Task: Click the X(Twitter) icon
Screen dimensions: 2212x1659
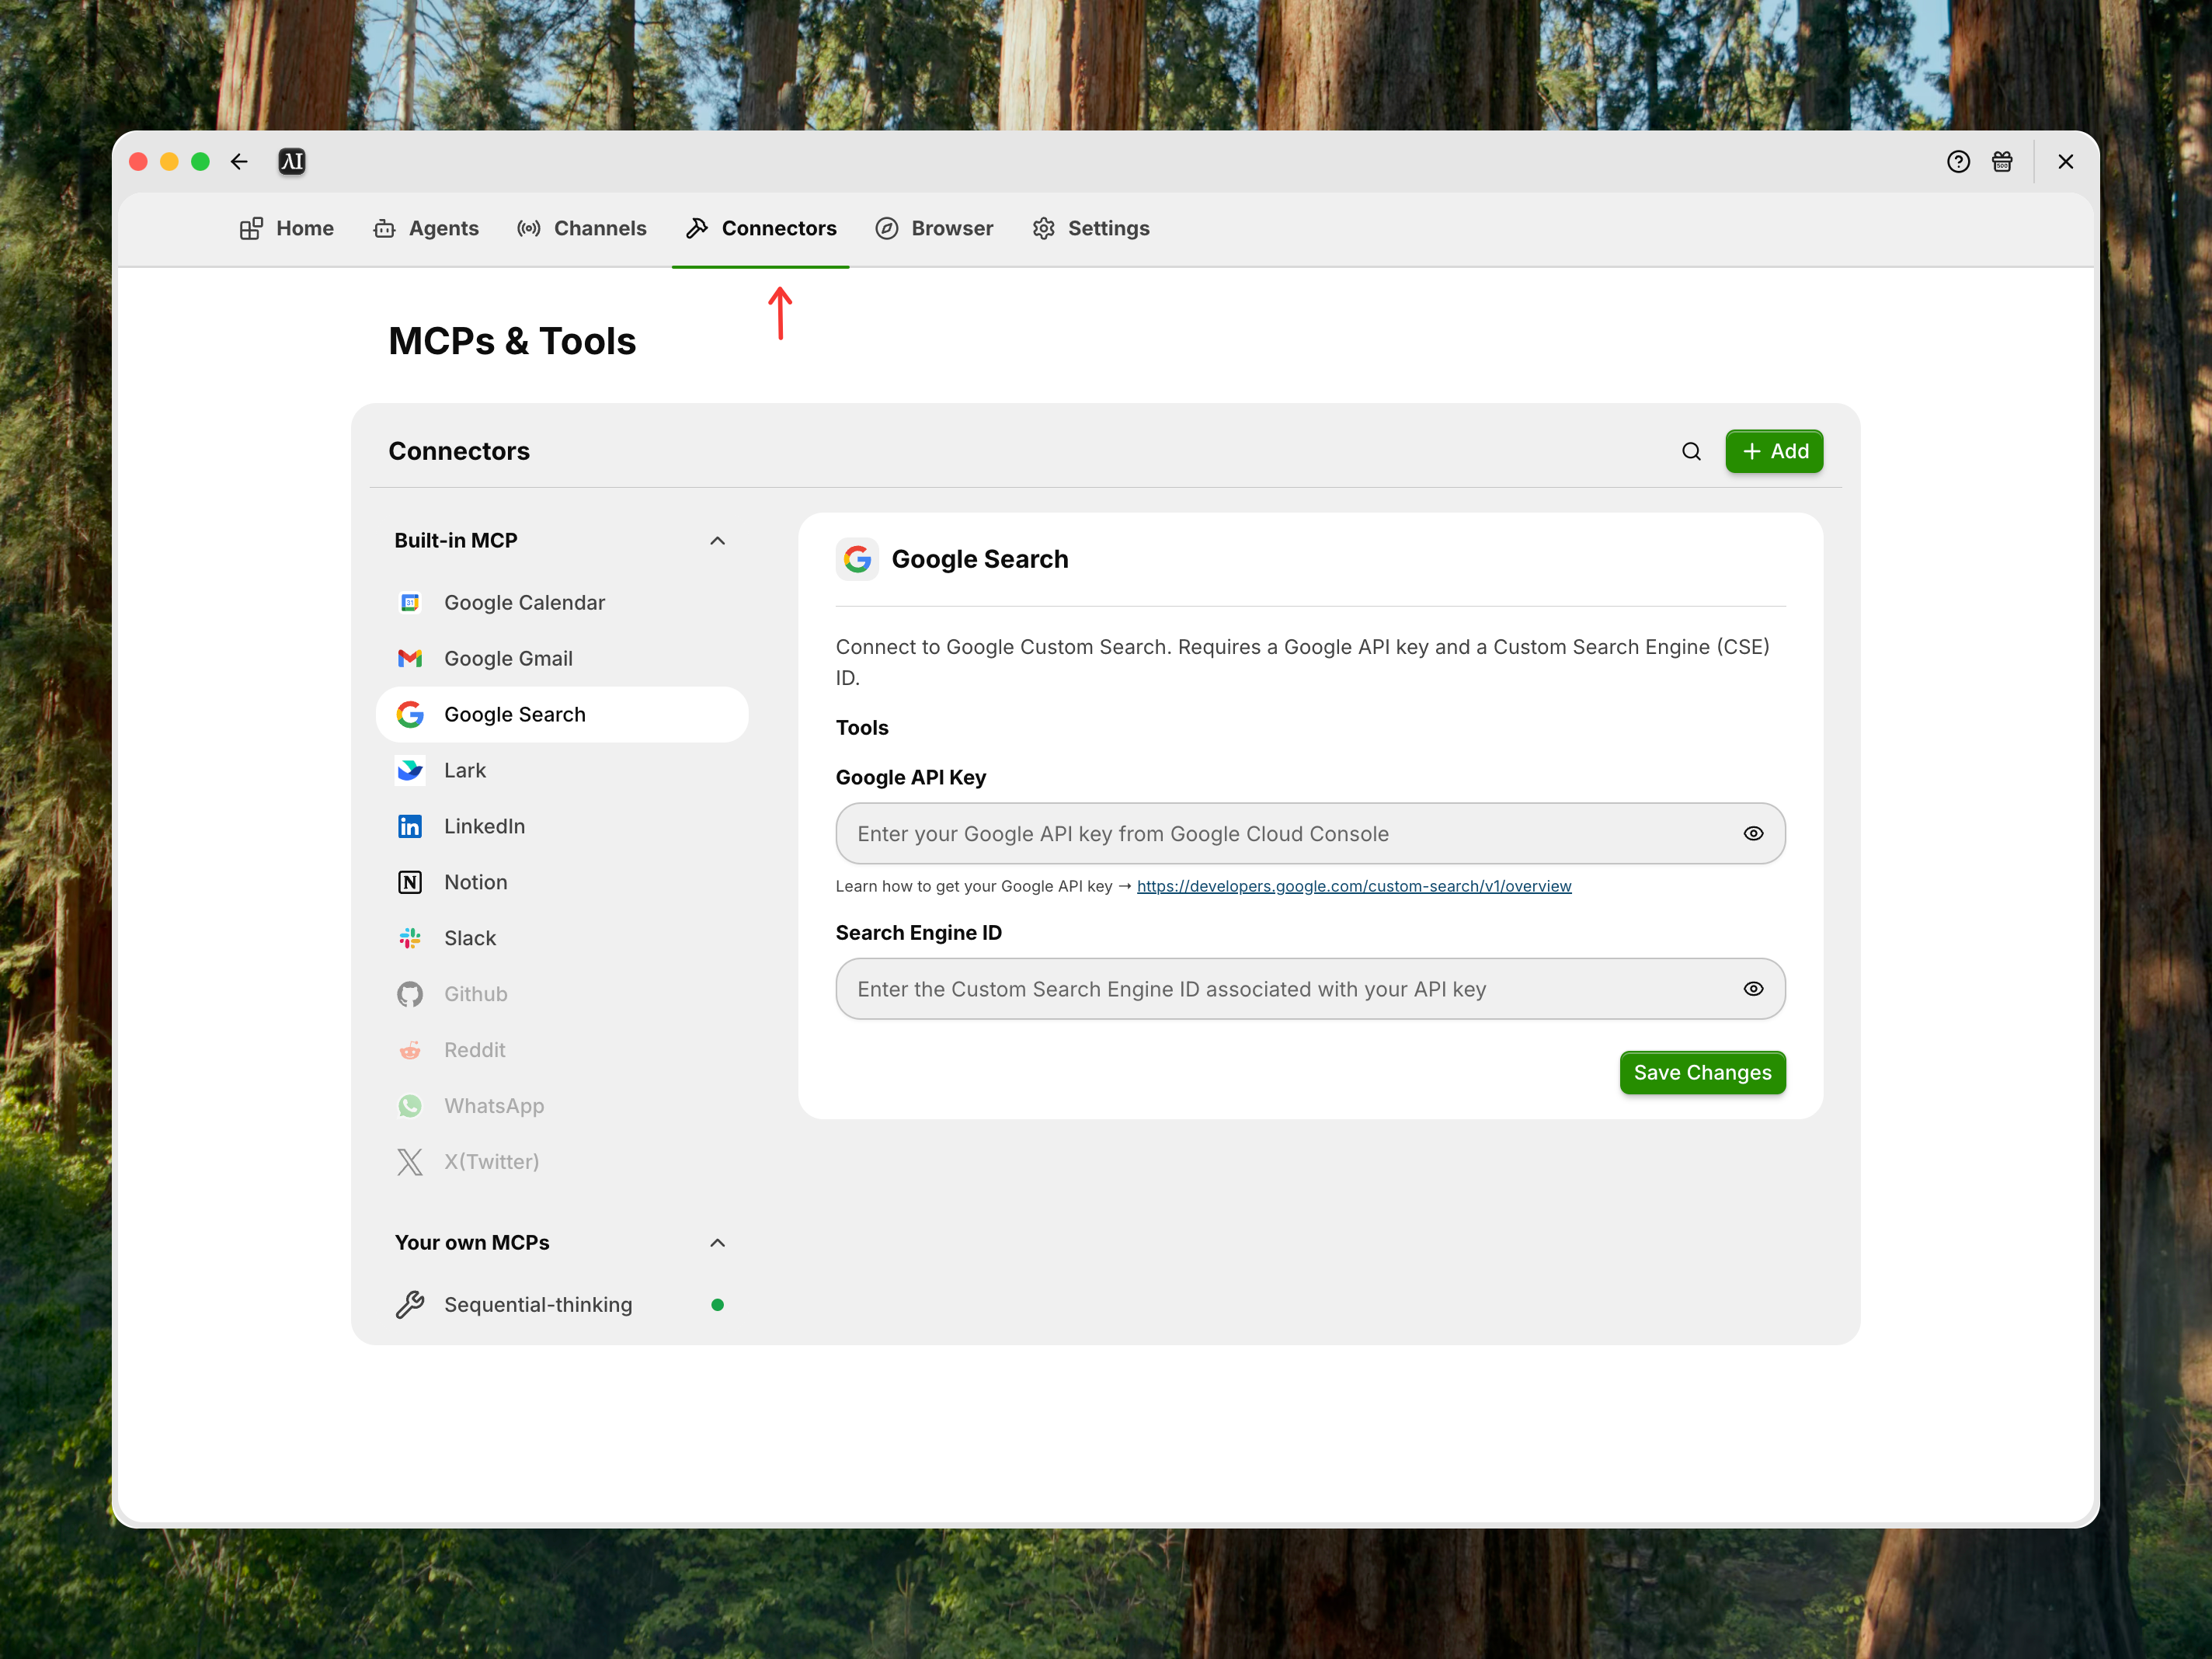Action: pos(410,1163)
